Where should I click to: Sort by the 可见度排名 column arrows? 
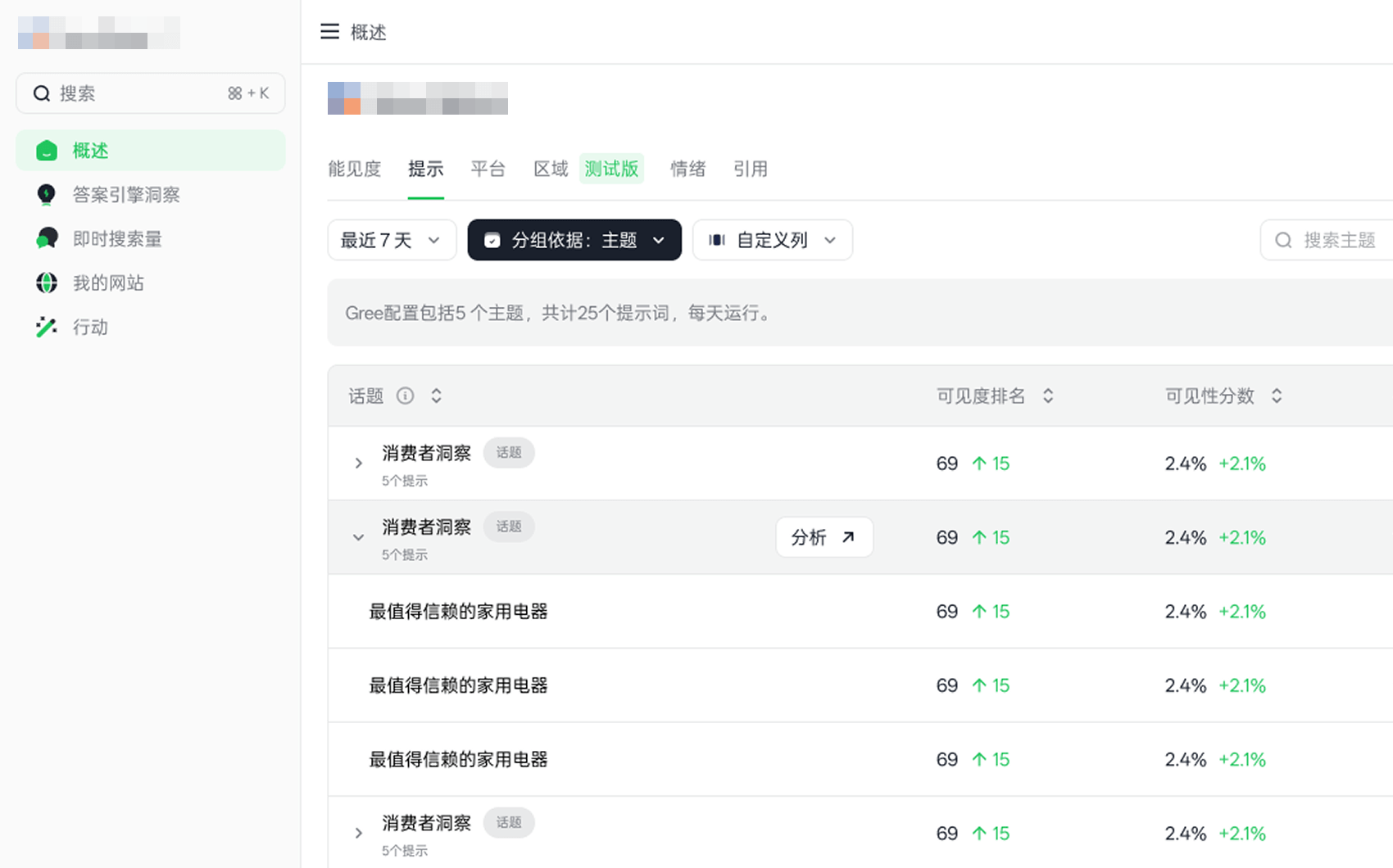tap(1048, 396)
